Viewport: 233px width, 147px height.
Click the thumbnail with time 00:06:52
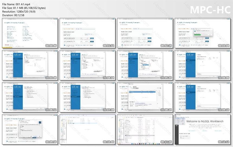coord(30,97)
